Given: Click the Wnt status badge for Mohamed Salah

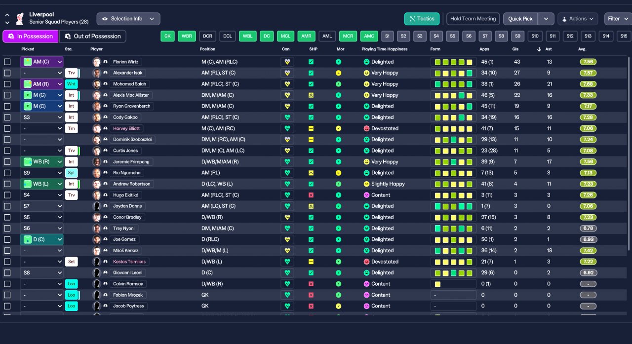Looking at the screenshot, I should (72, 84).
